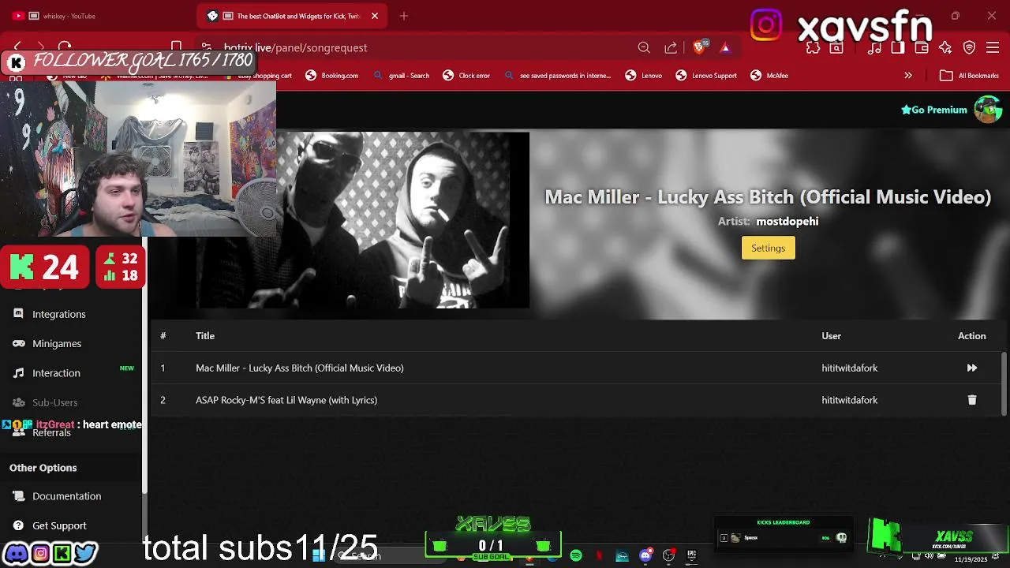Open OBS Studio from the Windows taskbar
This screenshot has height=568, width=1010.
pyautogui.click(x=668, y=556)
